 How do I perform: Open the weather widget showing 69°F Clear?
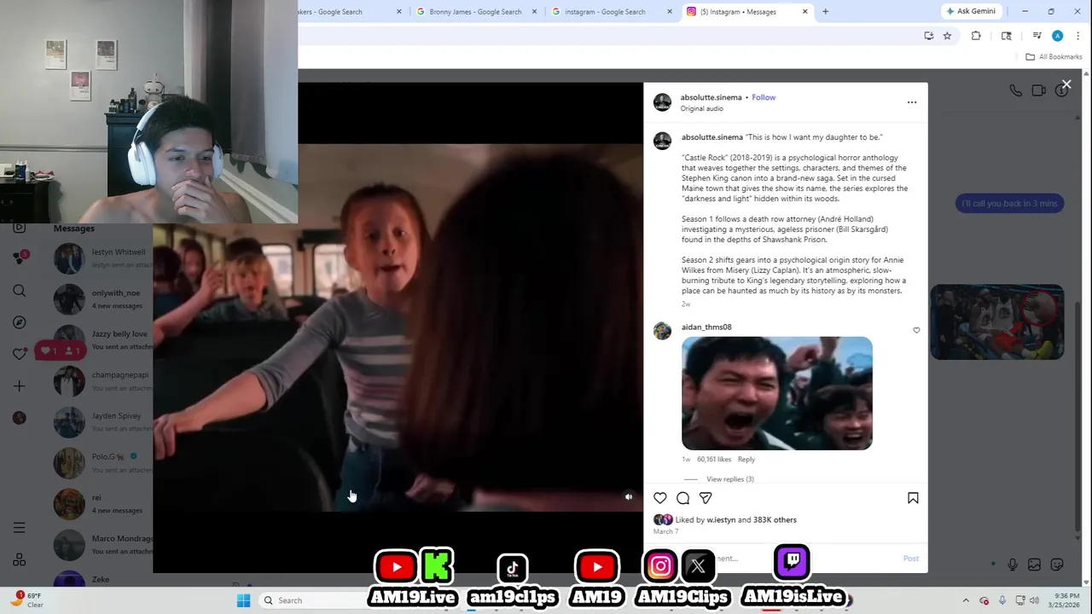pyautogui.click(x=27, y=600)
